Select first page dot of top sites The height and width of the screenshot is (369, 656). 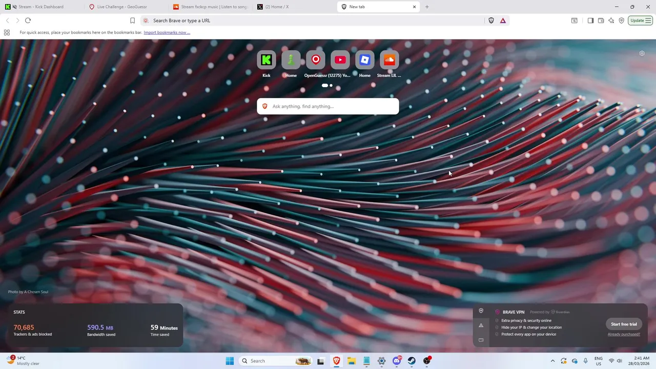[x=325, y=86]
